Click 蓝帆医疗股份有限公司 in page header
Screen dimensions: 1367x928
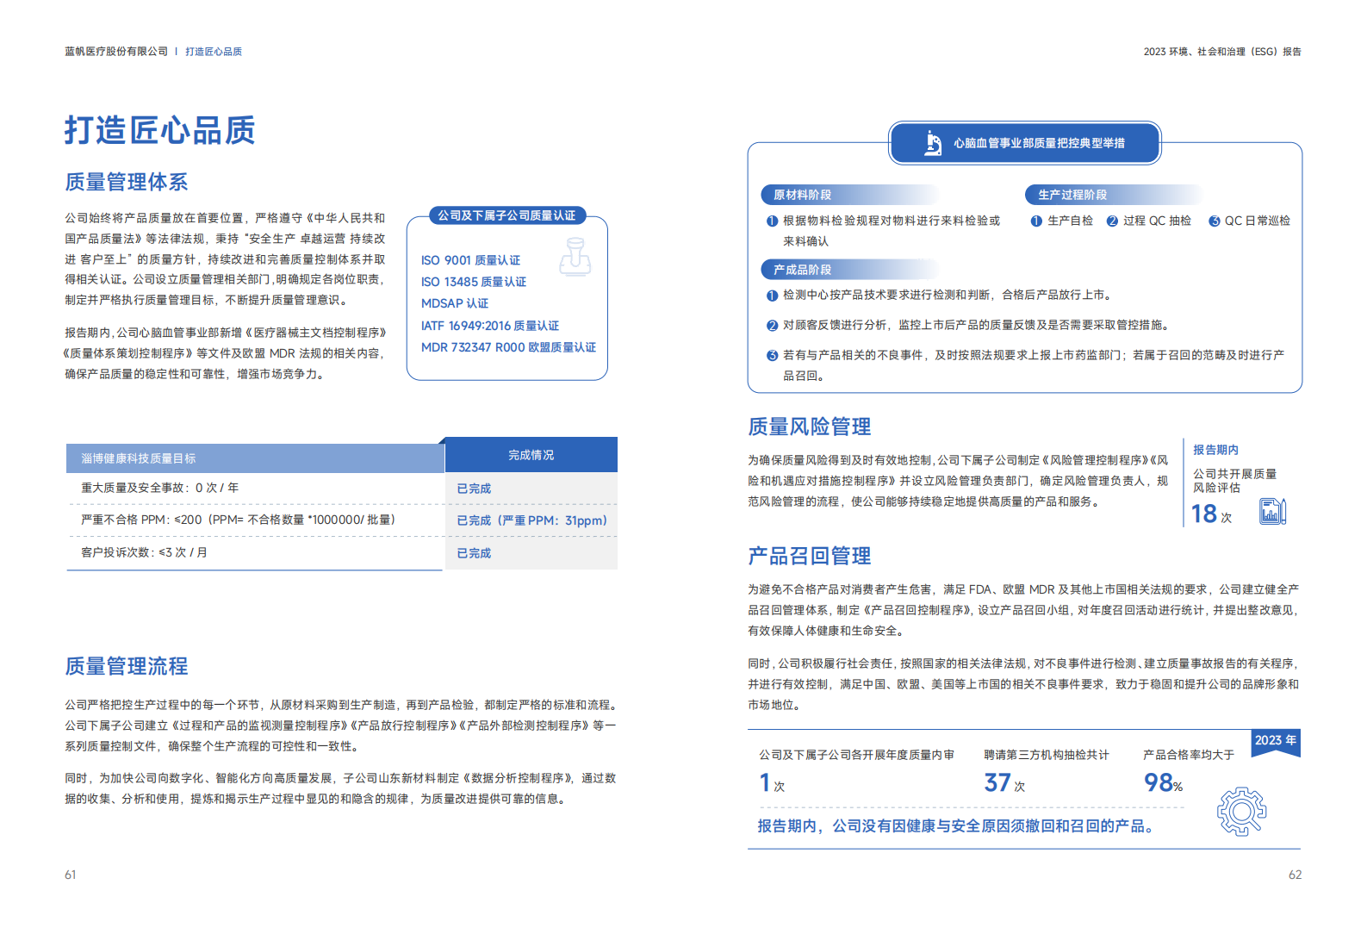click(x=116, y=52)
